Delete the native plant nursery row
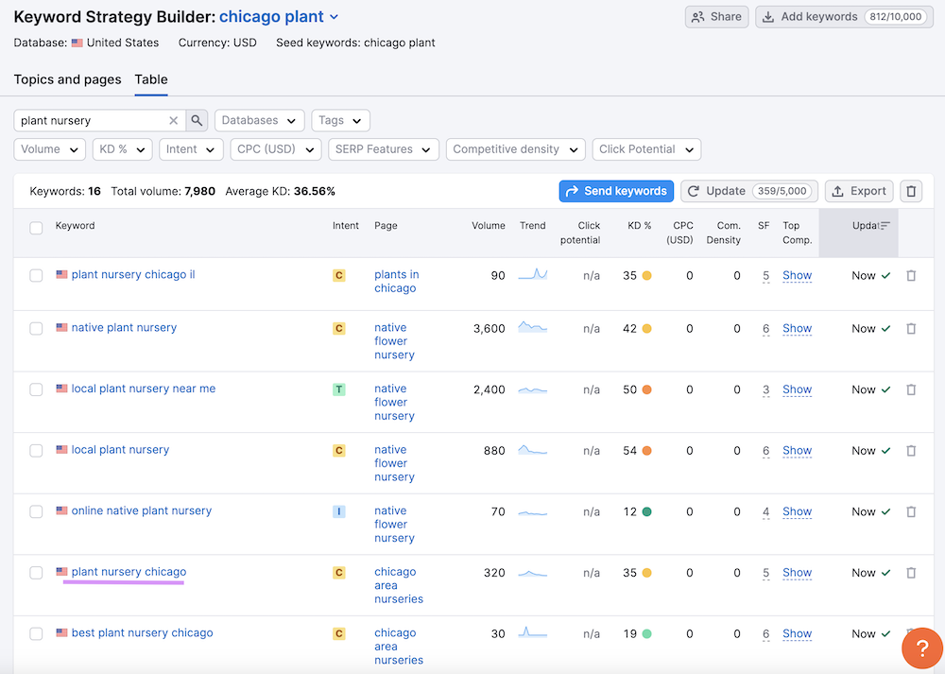The height and width of the screenshot is (674, 945). [x=911, y=329]
